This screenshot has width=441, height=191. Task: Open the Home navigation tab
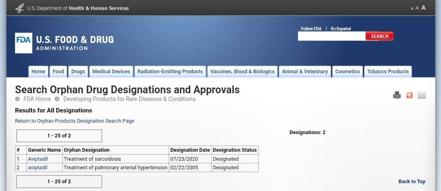click(38, 72)
